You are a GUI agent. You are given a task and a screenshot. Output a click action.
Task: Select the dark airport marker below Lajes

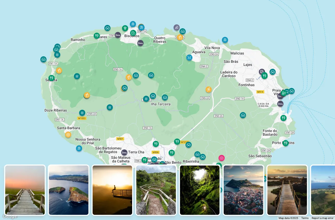[x=262, y=72]
